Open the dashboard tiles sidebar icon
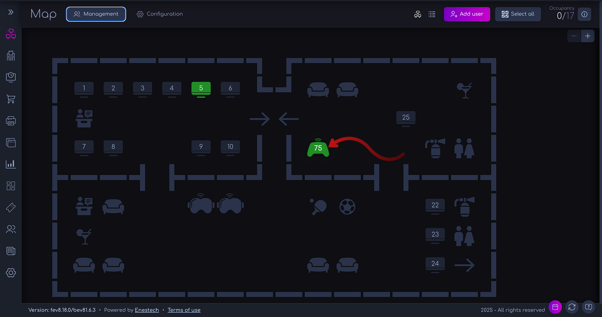 11,186
